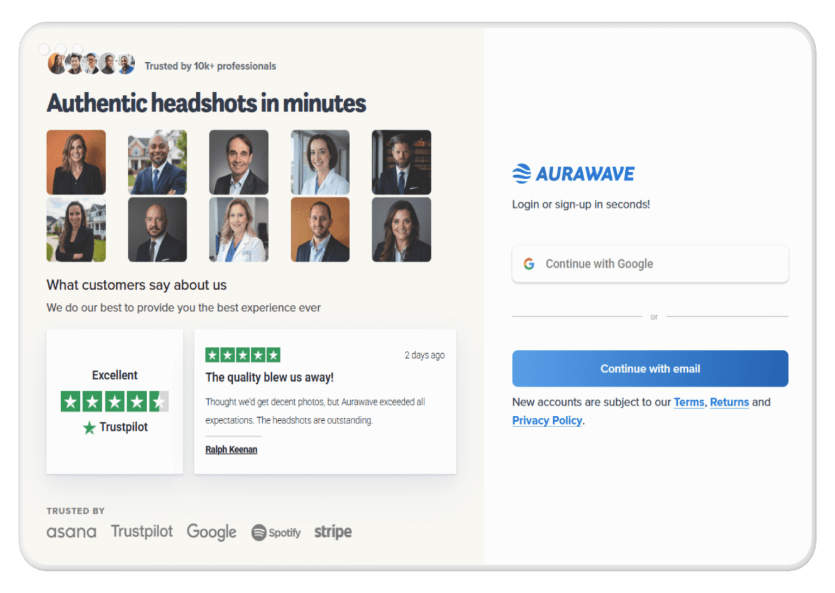835x593 pixels.
Task: Open the Returns link
Action: click(x=729, y=402)
